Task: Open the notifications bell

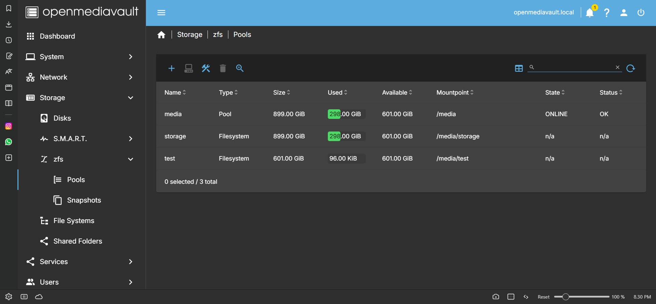Action: coord(590,13)
